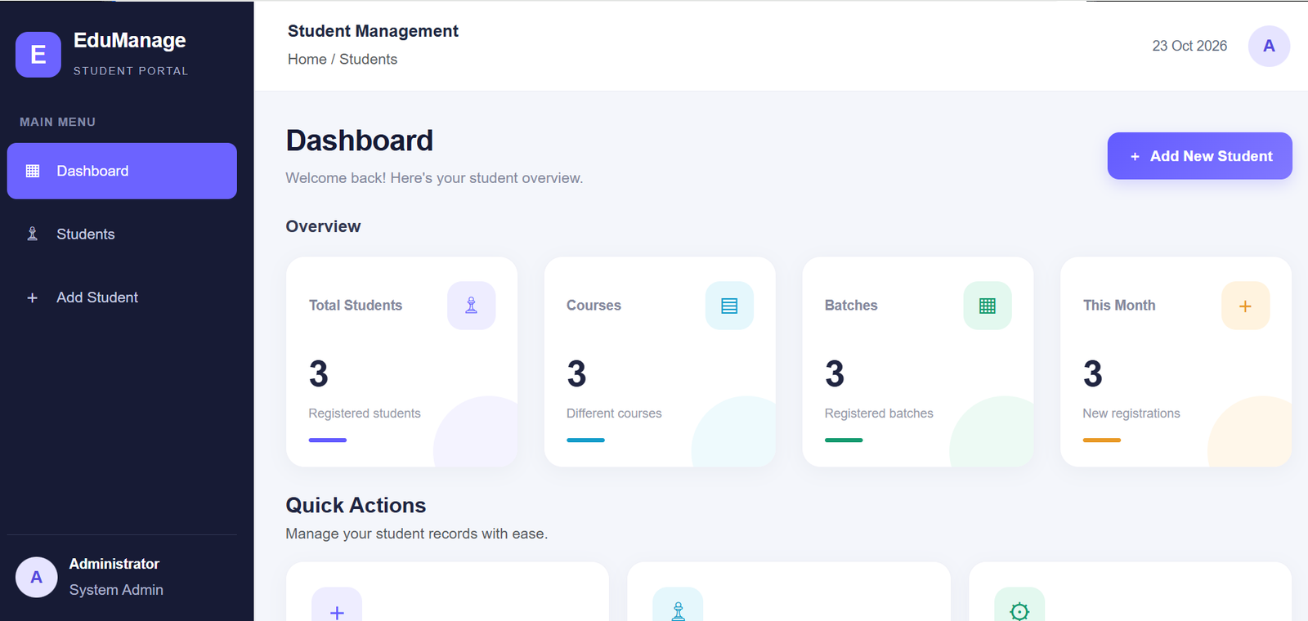
Task: Click the Courses card number 3
Action: coord(577,374)
